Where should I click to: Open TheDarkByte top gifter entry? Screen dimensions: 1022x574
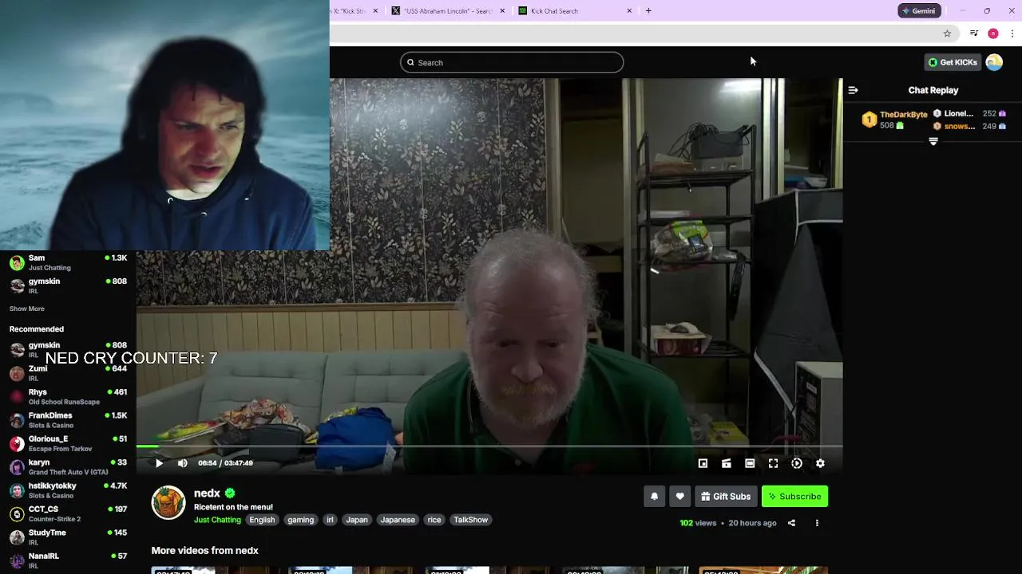pos(894,120)
